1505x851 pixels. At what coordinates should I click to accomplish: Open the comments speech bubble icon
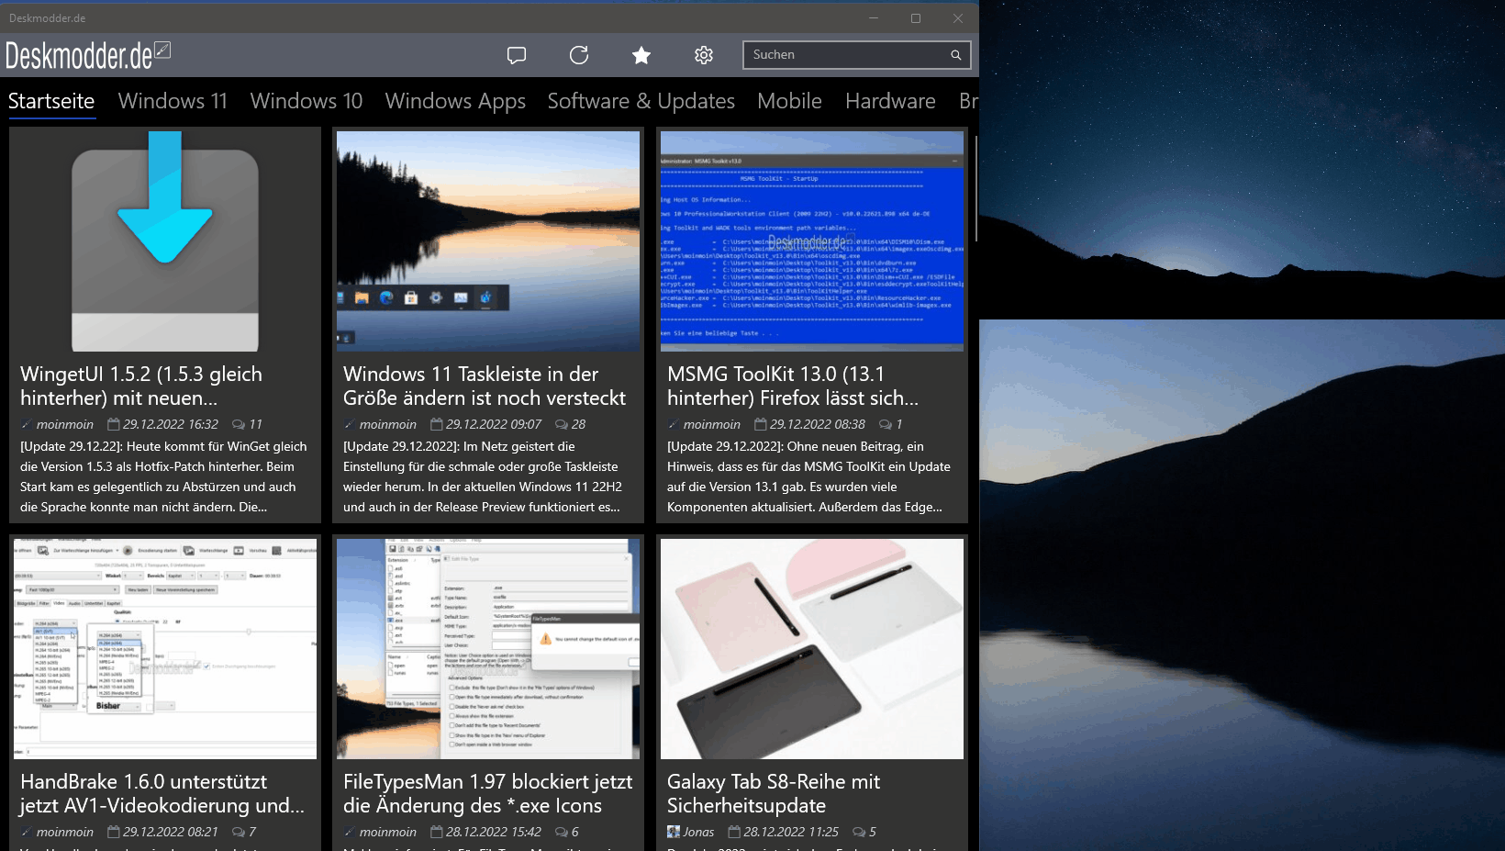point(517,55)
